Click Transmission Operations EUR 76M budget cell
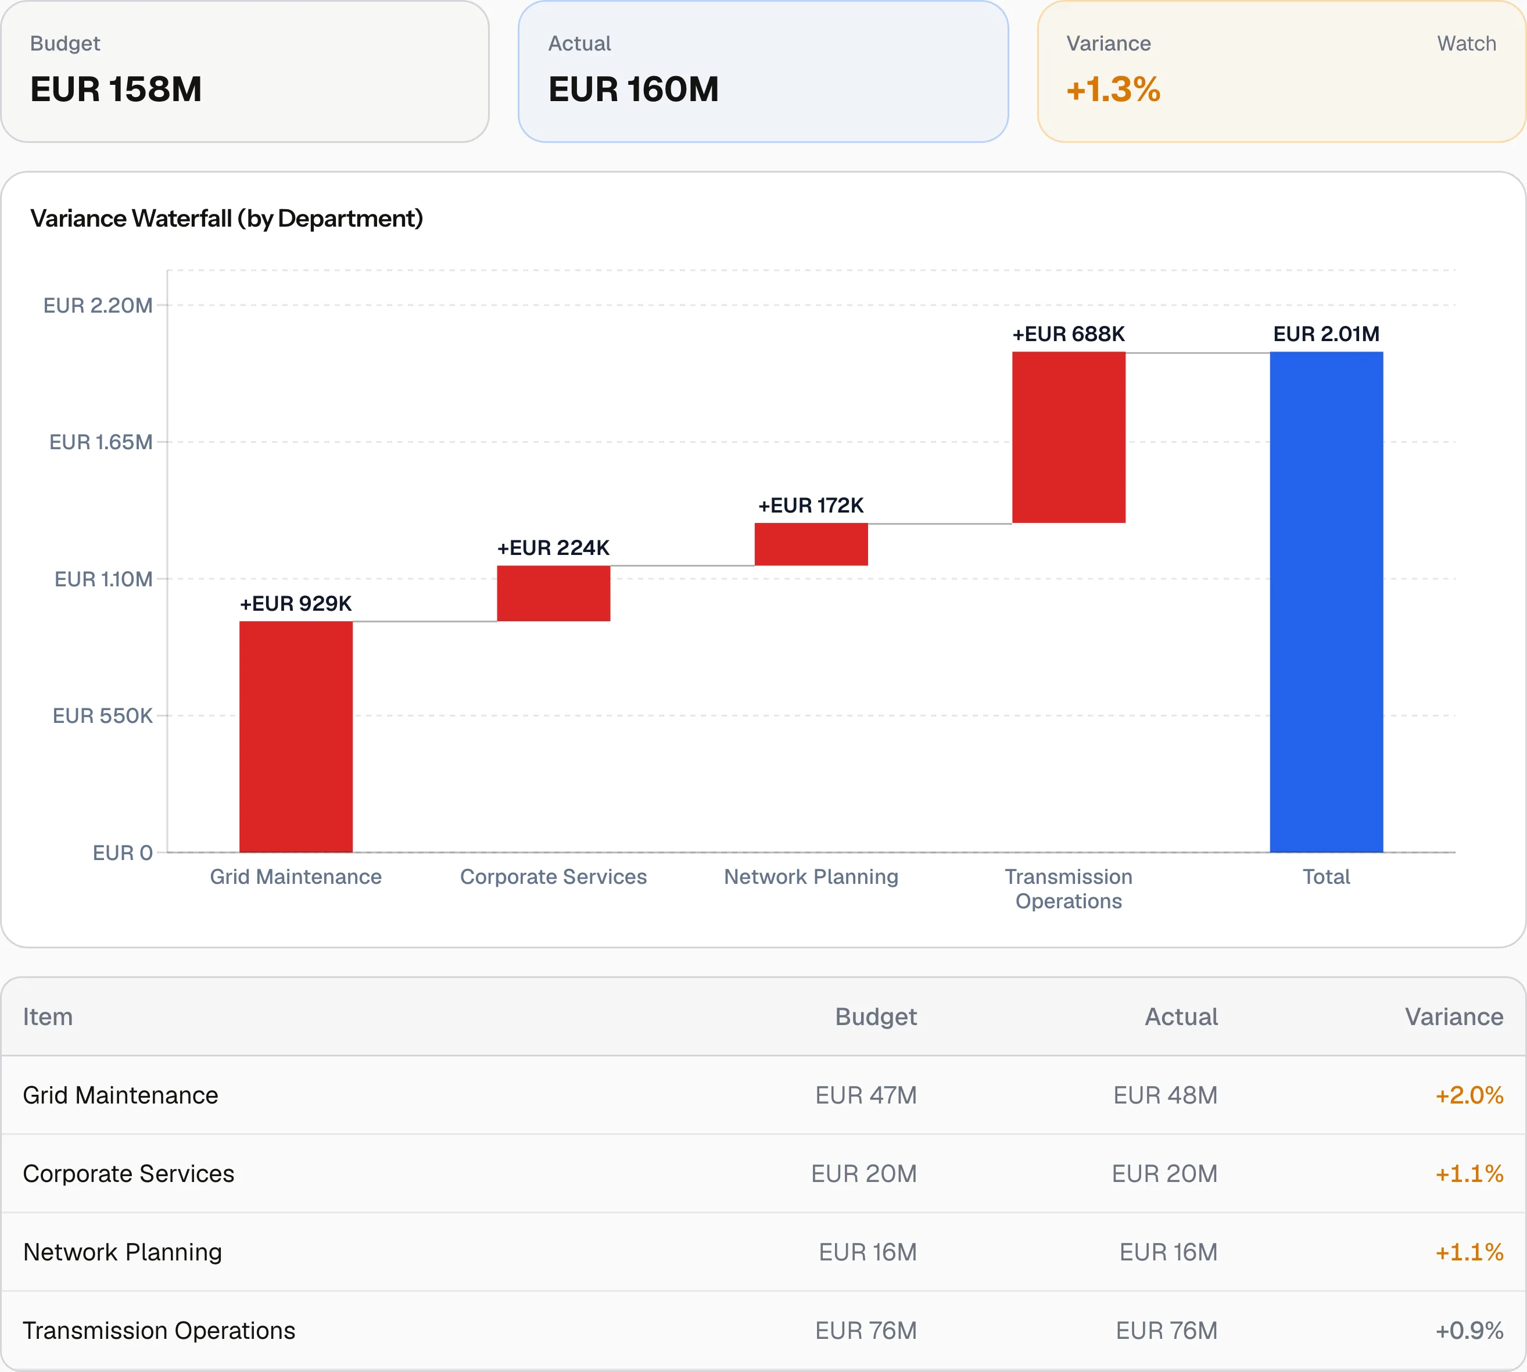Viewport: 1527px width, 1372px height. (x=866, y=1331)
